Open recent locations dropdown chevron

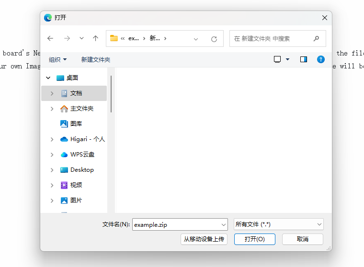(81, 38)
